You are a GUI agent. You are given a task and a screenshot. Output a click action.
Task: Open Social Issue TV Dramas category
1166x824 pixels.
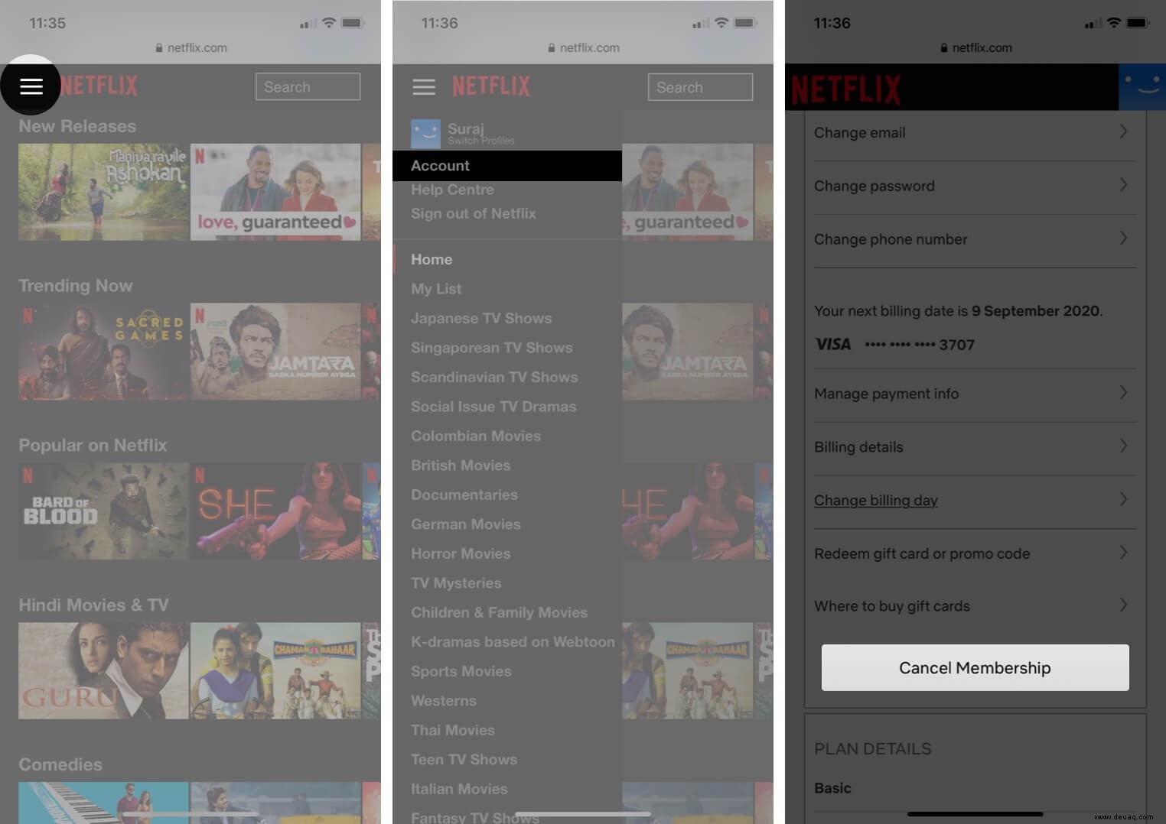[x=493, y=407]
